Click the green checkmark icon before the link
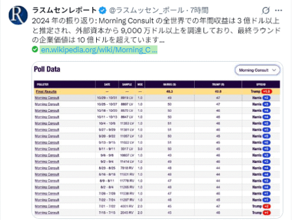The height and width of the screenshot is (220, 295). pyautogui.click(x=35, y=49)
